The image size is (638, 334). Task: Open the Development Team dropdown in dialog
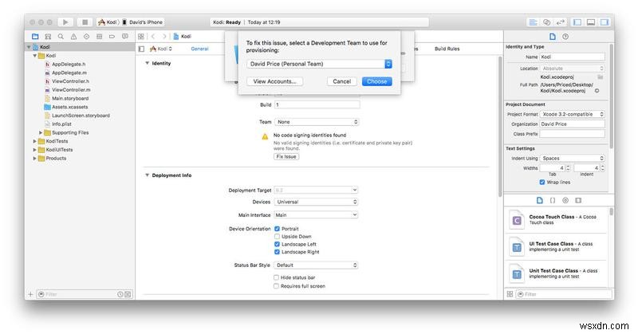tap(320, 64)
